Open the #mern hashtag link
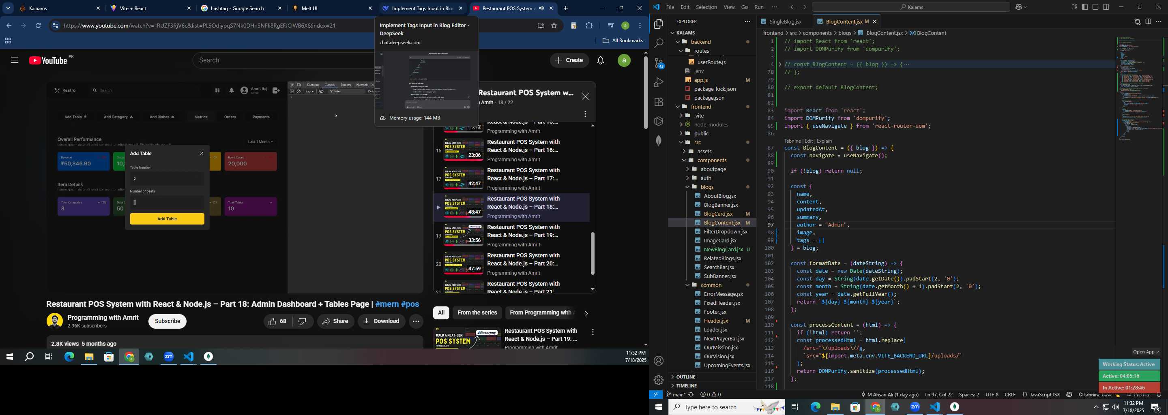Image resolution: width=1168 pixels, height=415 pixels. click(x=387, y=304)
